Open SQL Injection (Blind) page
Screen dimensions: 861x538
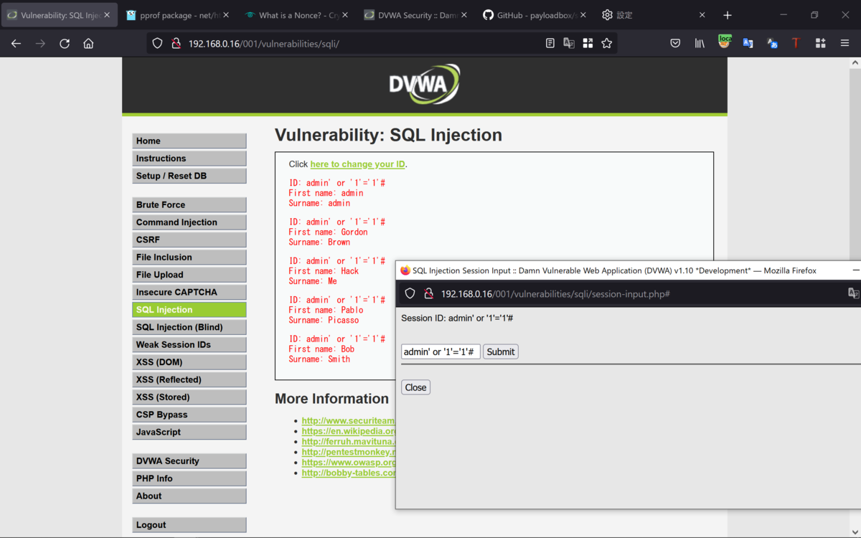[x=189, y=327]
